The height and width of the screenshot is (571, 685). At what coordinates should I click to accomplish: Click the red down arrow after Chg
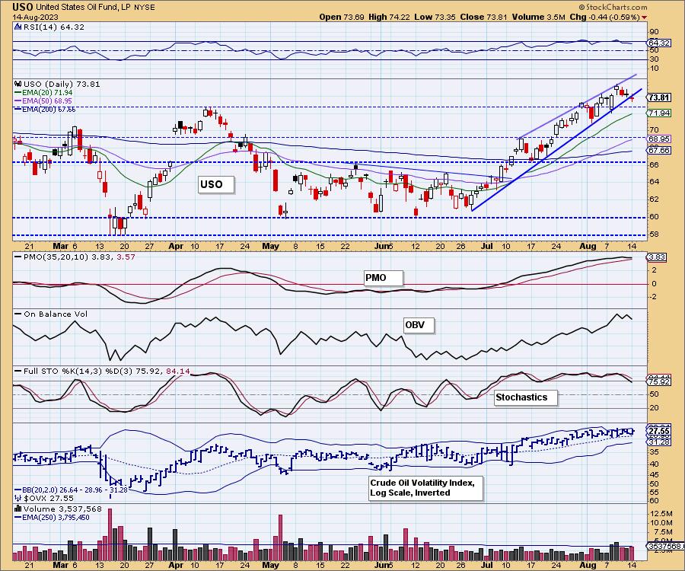tap(645, 18)
